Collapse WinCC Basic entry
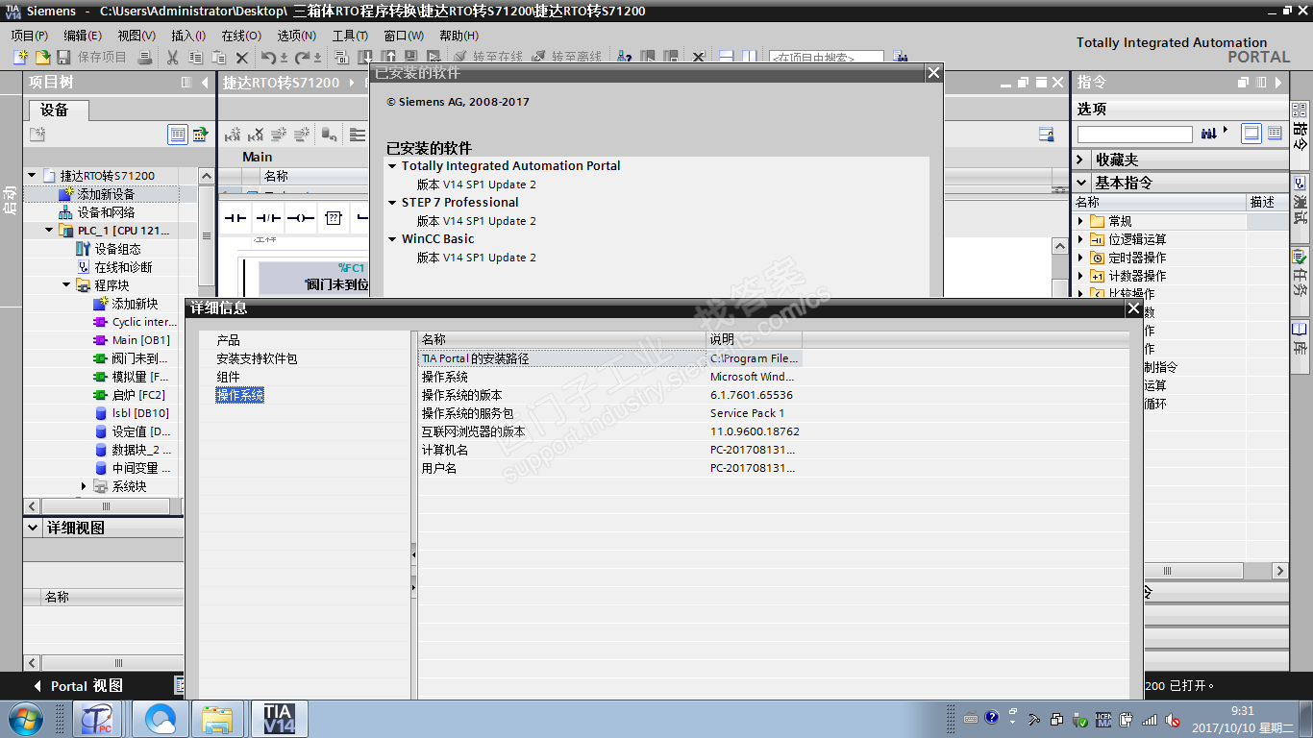The width and height of the screenshot is (1313, 738). tap(392, 239)
